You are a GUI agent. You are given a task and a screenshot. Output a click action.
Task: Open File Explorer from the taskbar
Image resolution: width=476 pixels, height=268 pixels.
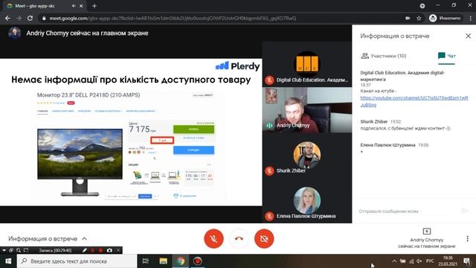[164, 261]
